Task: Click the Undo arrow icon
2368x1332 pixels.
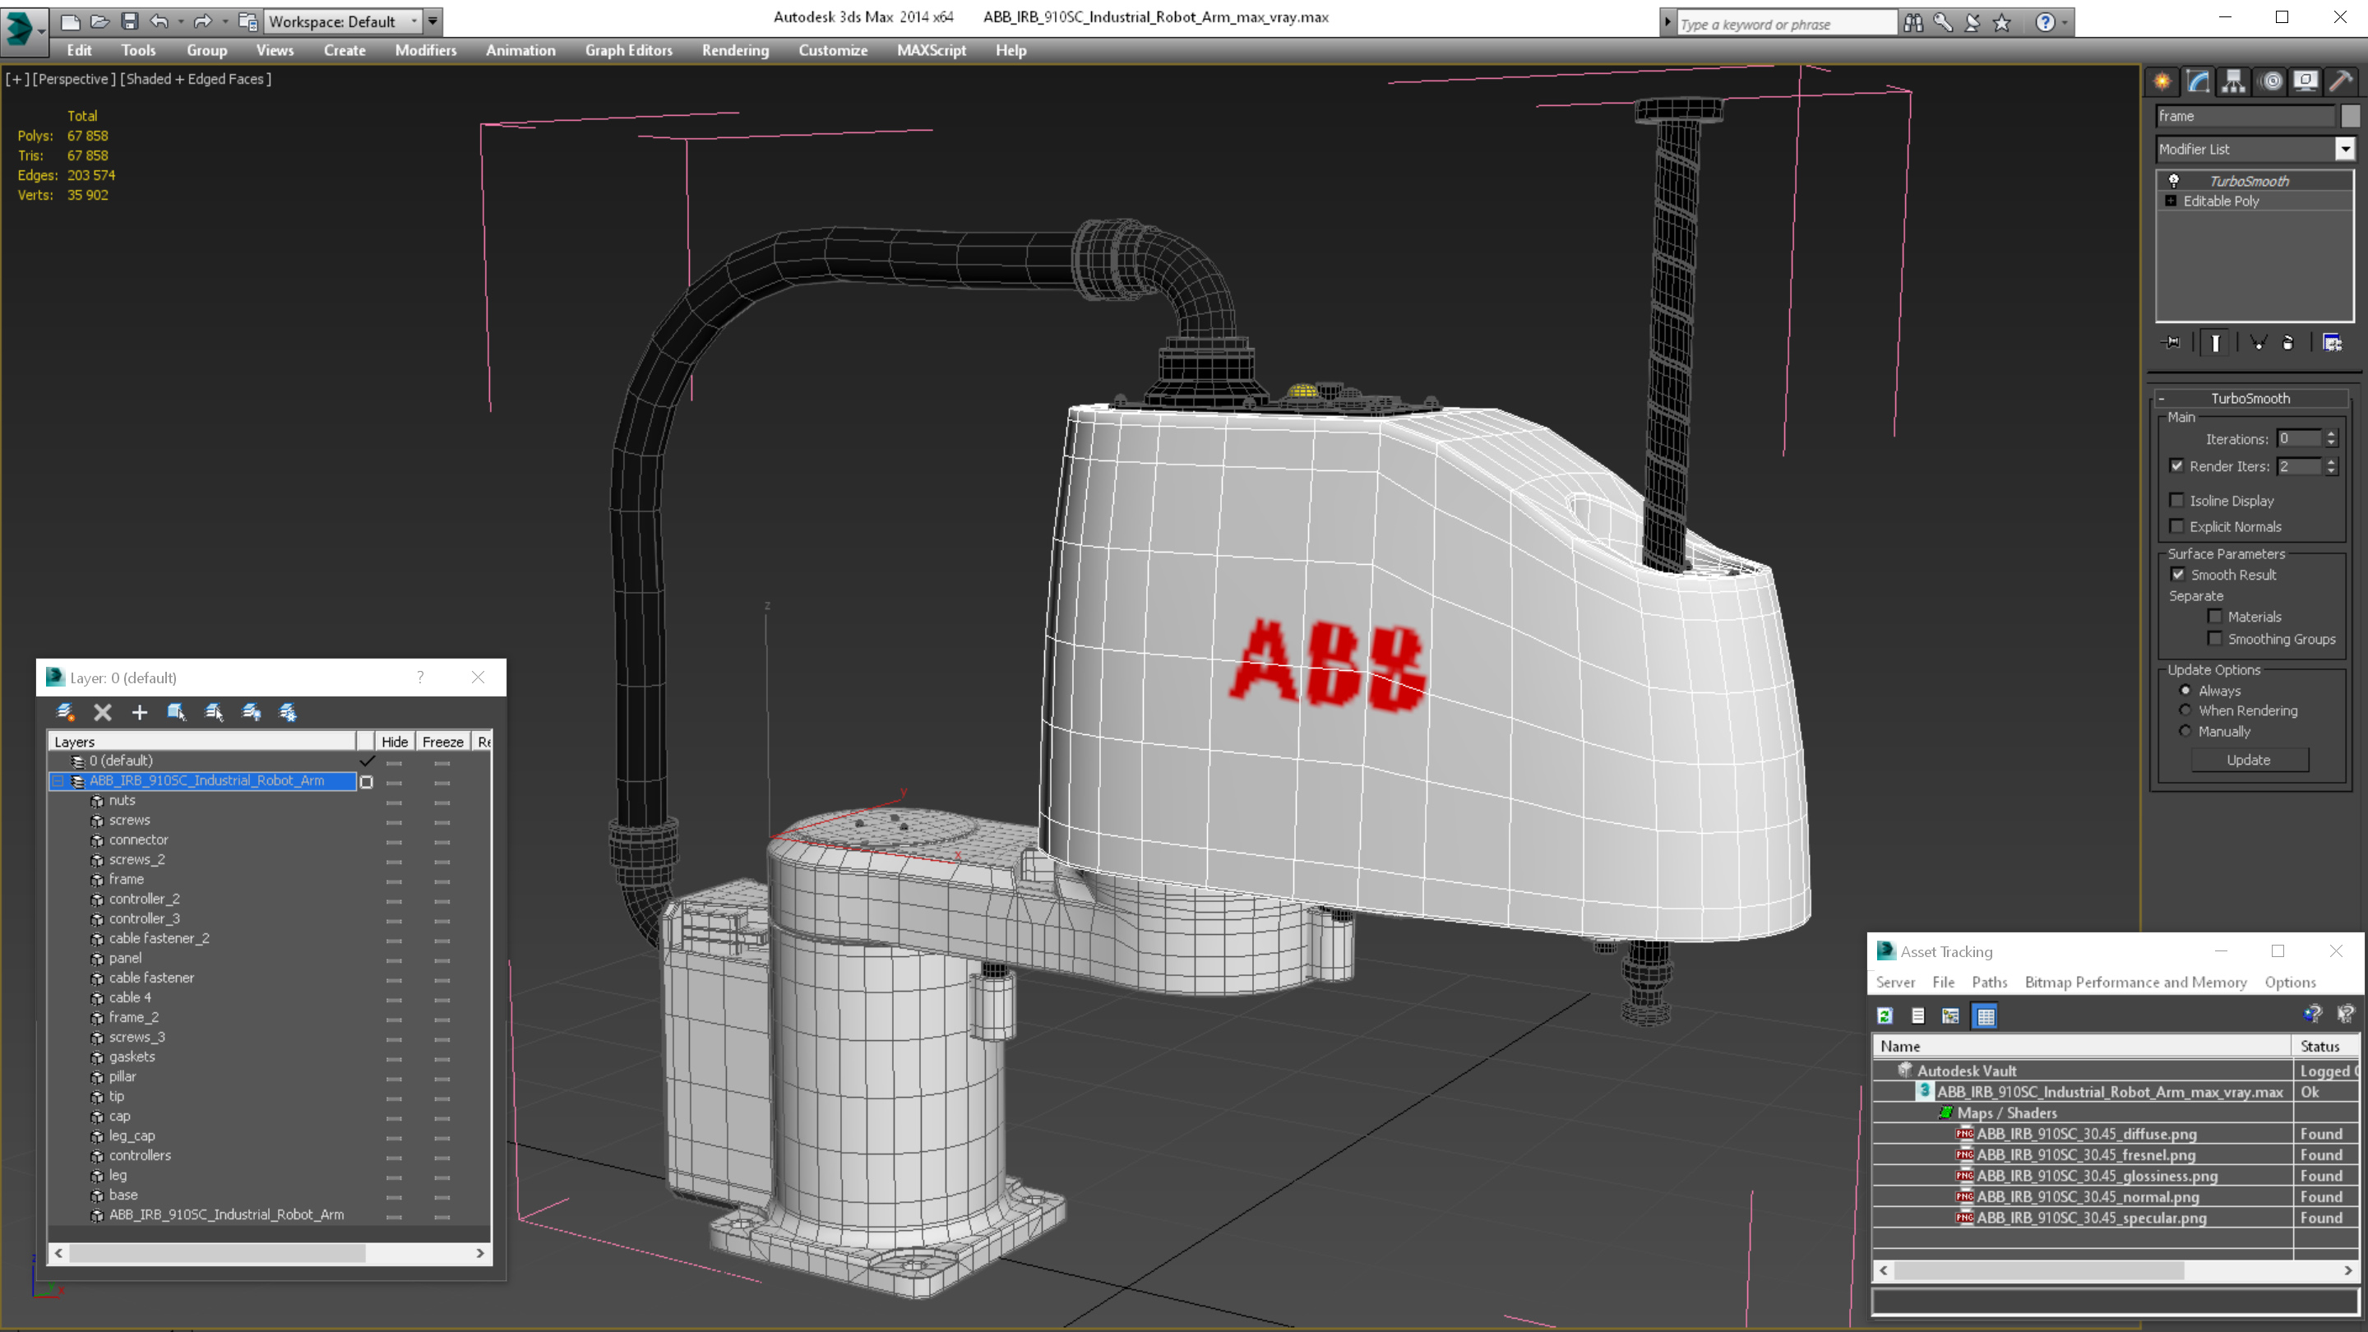Action: click(159, 21)
